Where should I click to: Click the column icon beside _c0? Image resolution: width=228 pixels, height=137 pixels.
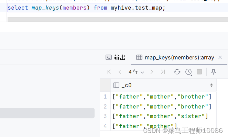[x=116, y=85]
